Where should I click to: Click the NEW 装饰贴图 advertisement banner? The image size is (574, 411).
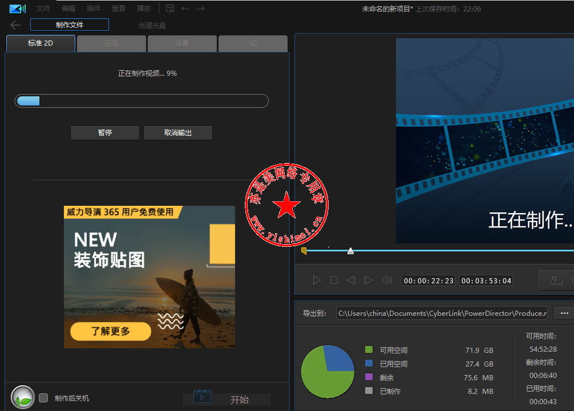pos(149,277)
